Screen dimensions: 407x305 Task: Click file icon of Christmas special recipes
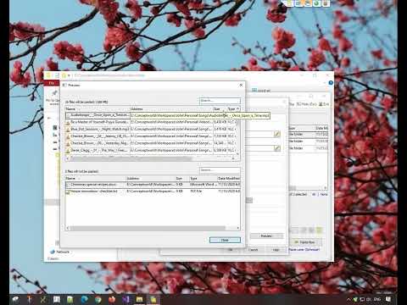click(x=68, y=185)
